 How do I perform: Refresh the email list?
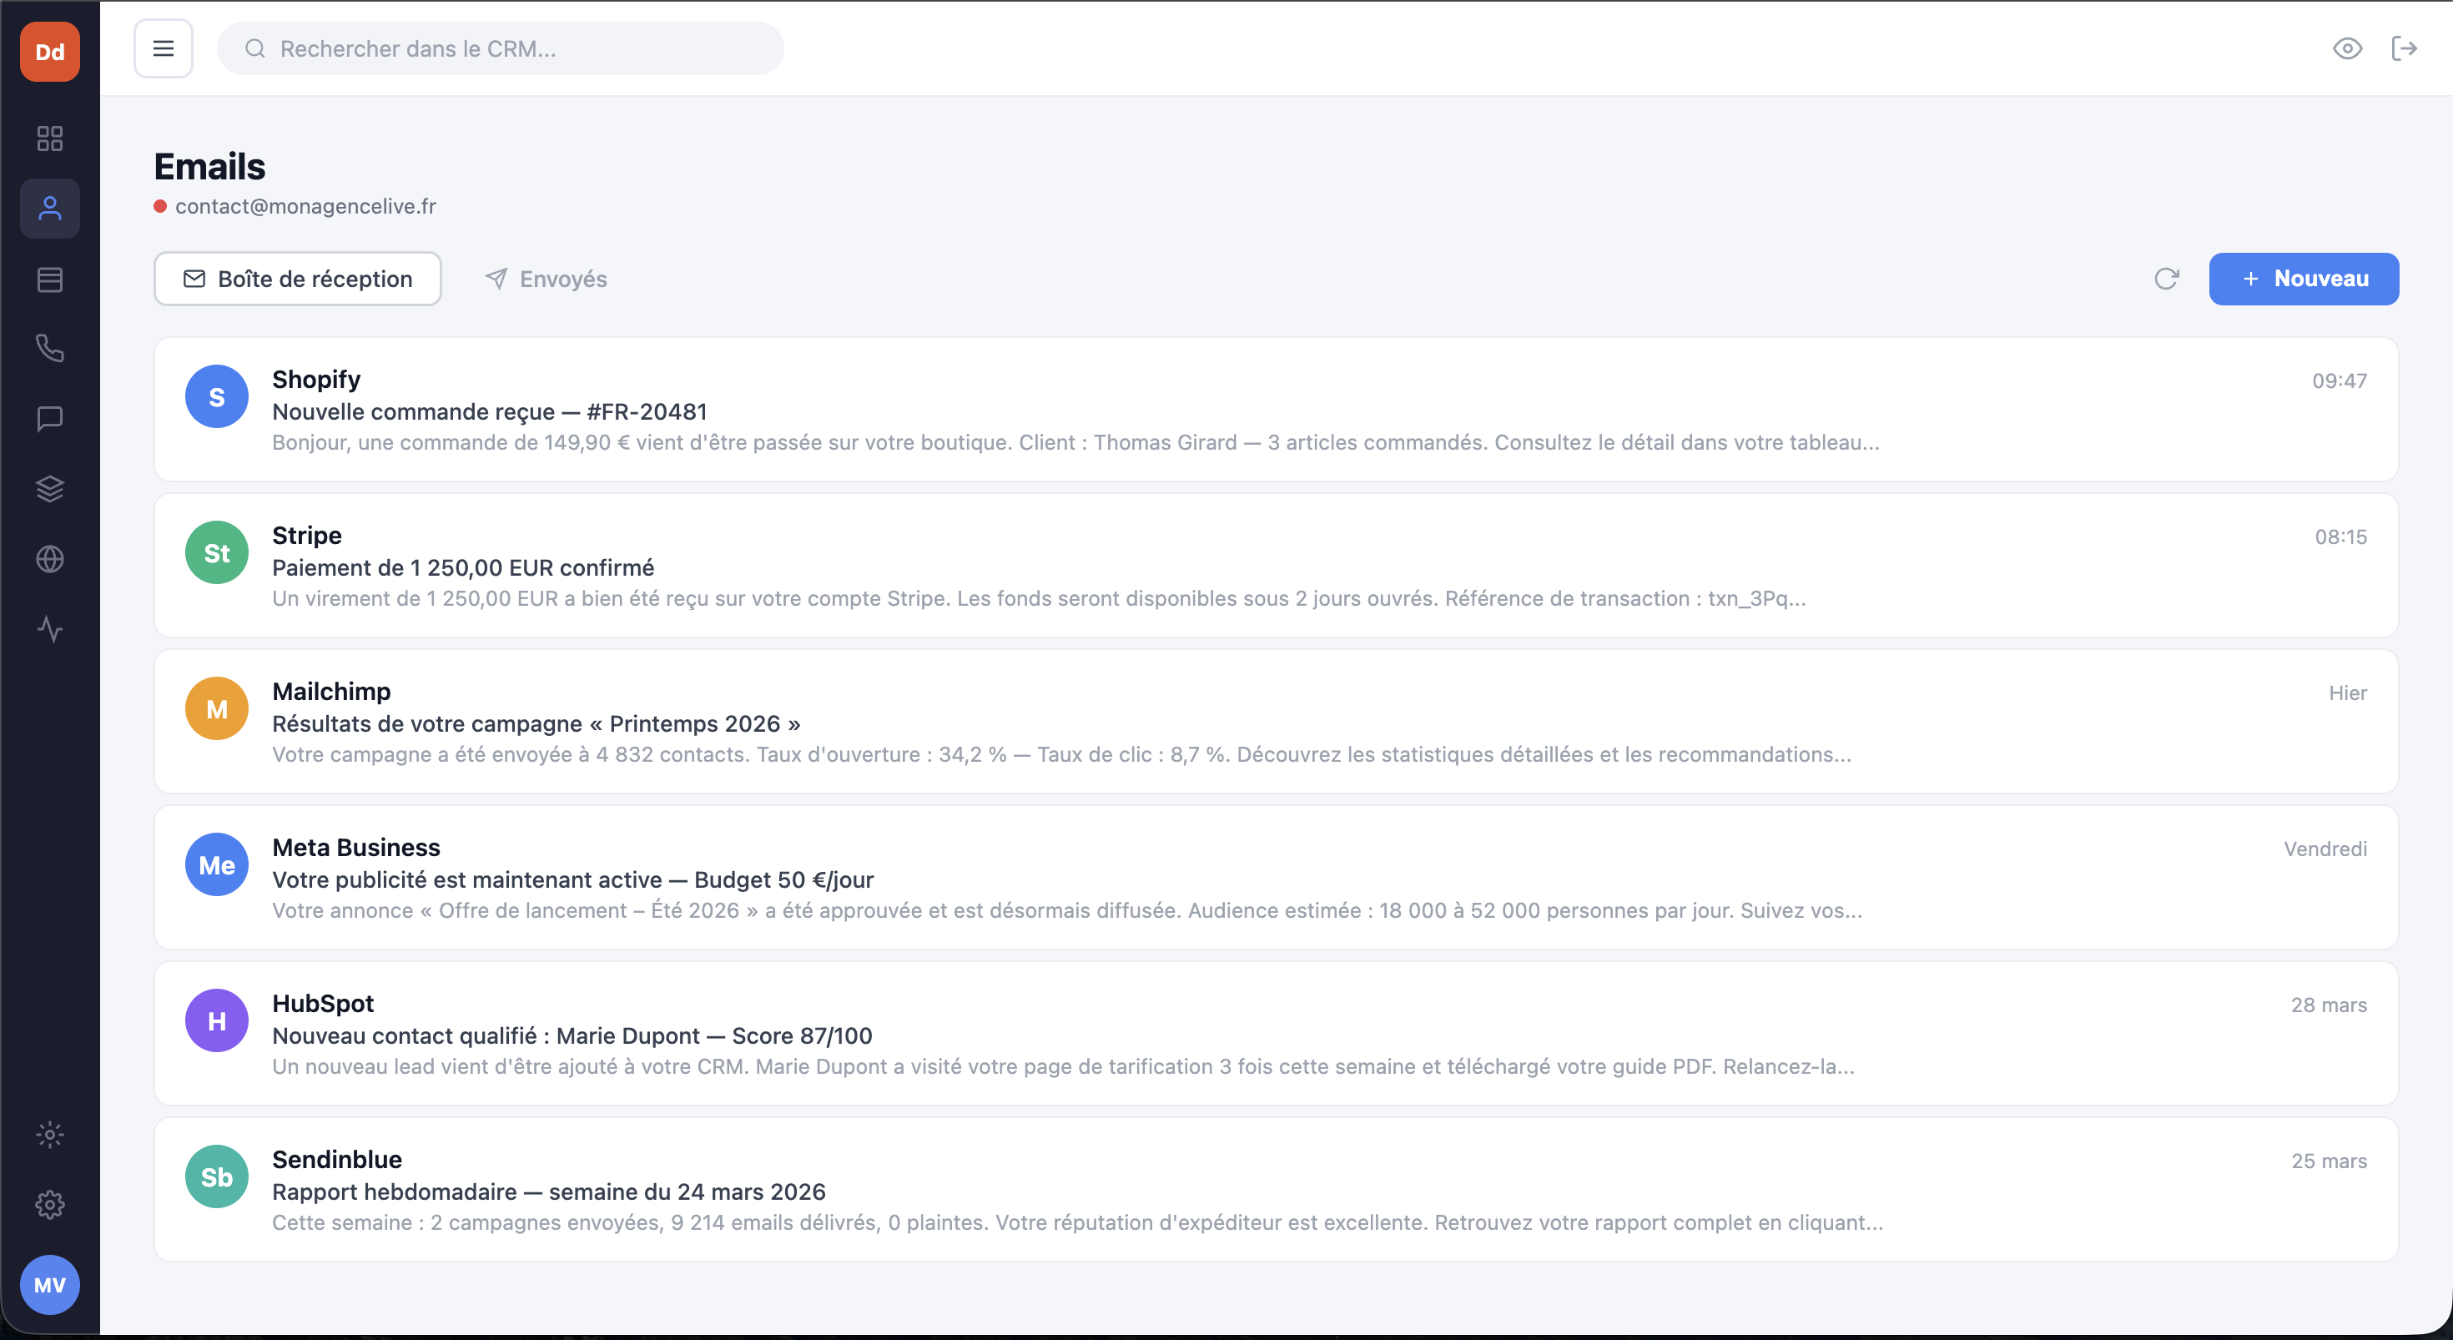click(x=2166, y=279)
